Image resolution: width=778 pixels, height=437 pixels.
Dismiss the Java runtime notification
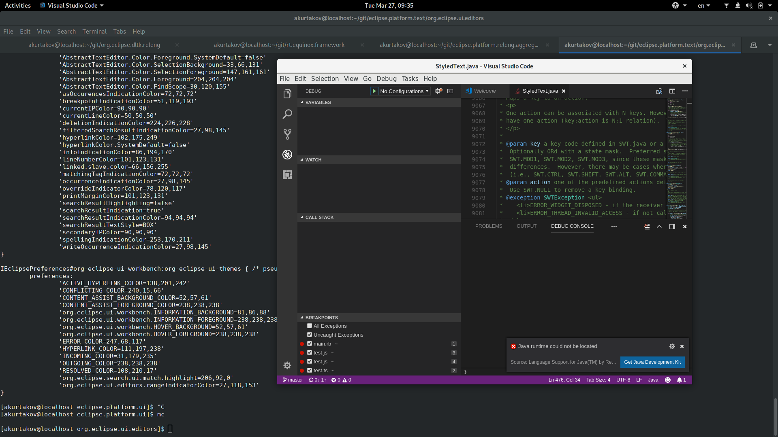(x=682, y=346)
